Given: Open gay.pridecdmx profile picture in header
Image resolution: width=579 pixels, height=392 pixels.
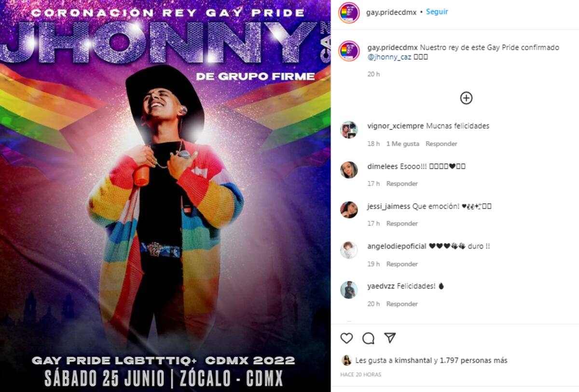Looking at the screenshot, I should 349,13.
